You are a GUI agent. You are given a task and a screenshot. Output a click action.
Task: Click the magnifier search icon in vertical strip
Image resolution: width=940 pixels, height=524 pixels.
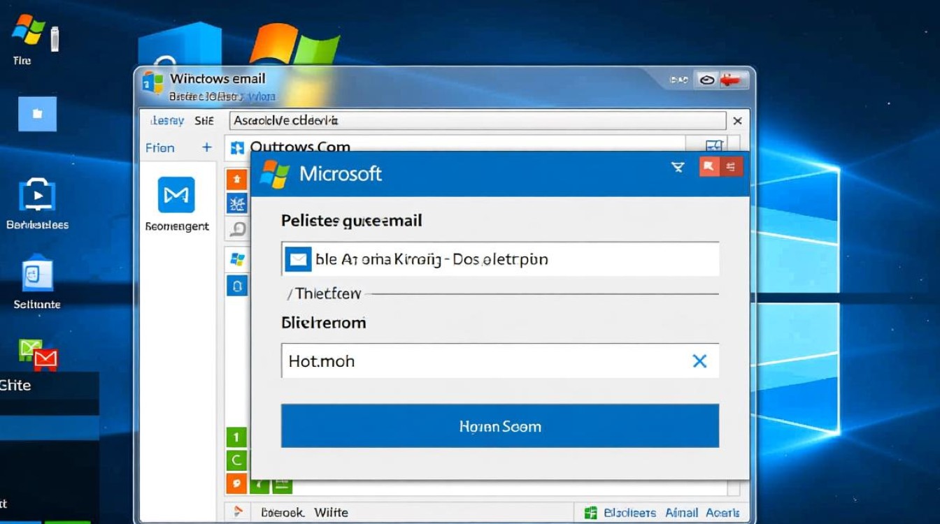click(237, 228)
